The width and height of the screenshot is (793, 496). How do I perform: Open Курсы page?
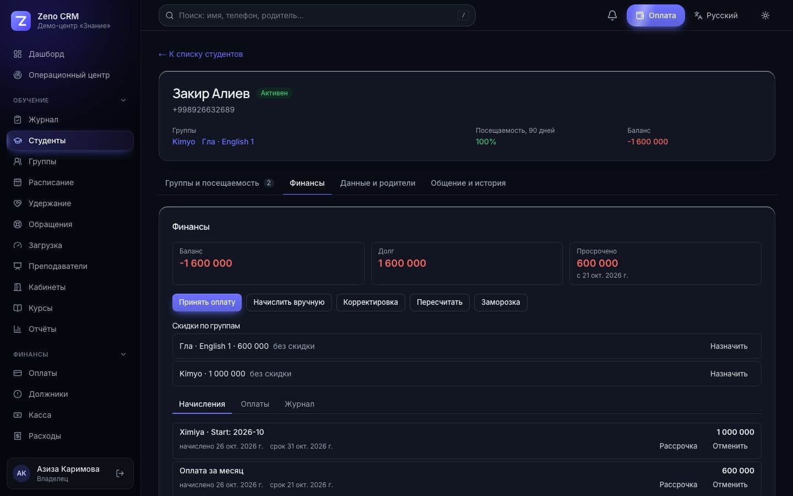pyautogui.click(x=70, y=308)
